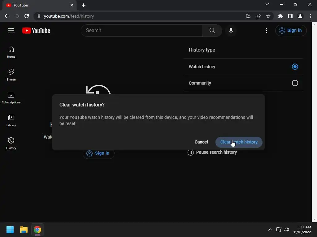This screenshot has height=237, width=317.
Task: Click the install app icon in address bar
Action: click(x=248, y=16)
